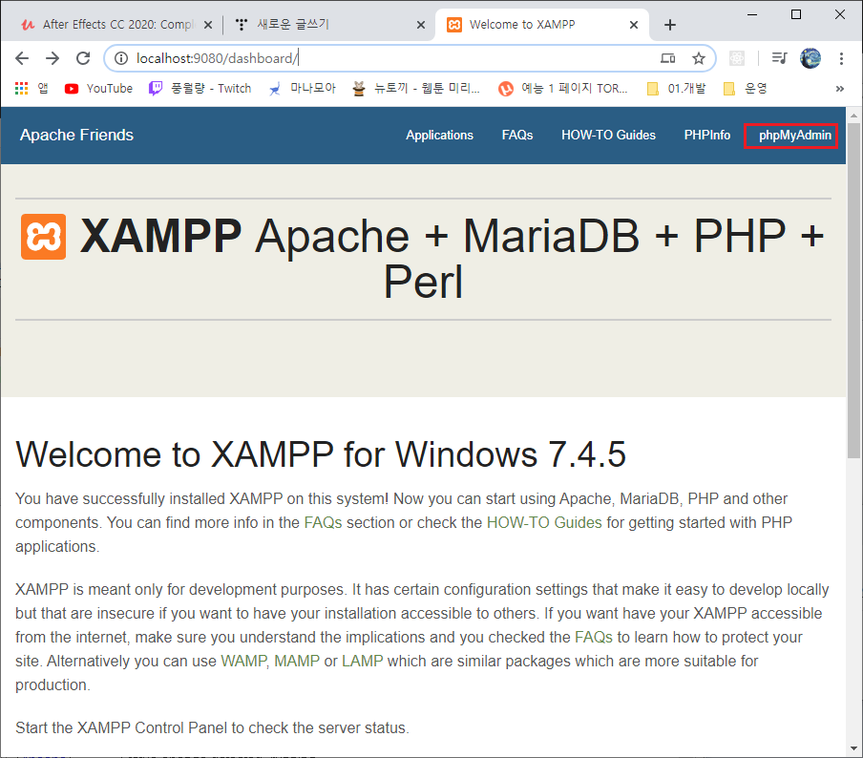This screenshot has width=863, height=758.
Task: Click heading "Welcome to XAMPP for Windows 7.4.5"
Action: click(321, 454)
